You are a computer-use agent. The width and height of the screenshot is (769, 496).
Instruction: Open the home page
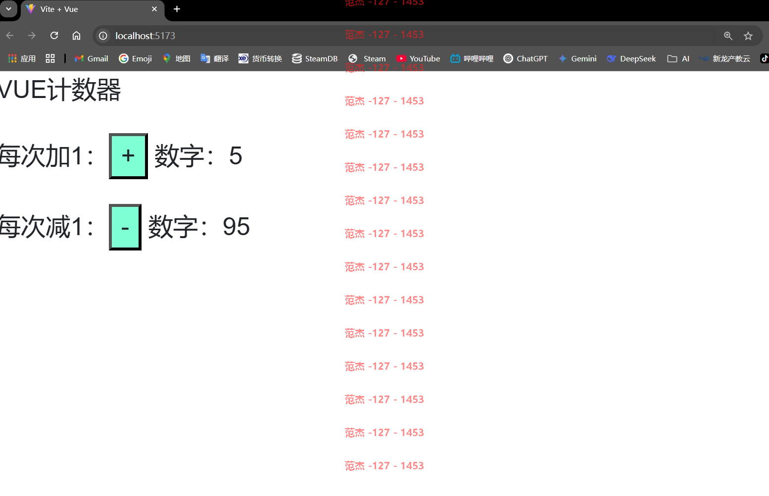(x=76, y=36)
